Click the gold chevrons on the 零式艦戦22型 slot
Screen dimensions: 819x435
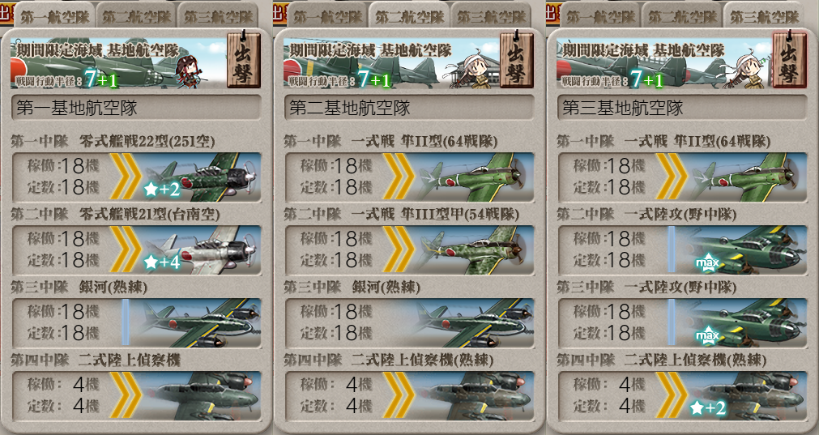[x=126, y=177]
